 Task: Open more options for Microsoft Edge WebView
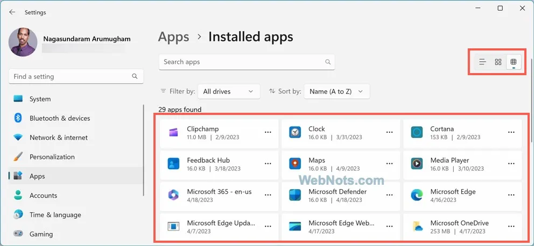click(390, 226)
